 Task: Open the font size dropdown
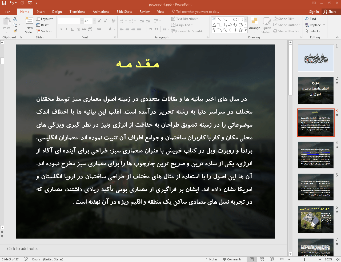tap(94, 21)
